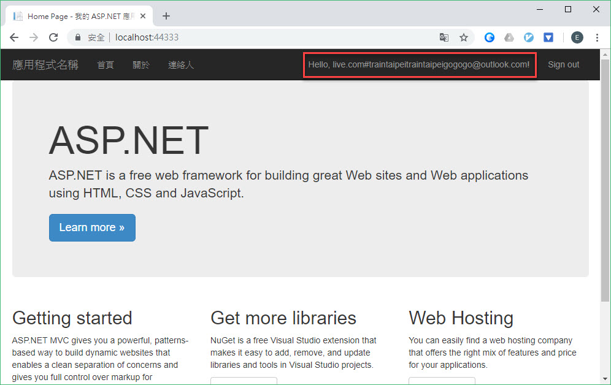Open a new browser tab
The height and width of the screenshot is (385, 611).
coord(166,16)
